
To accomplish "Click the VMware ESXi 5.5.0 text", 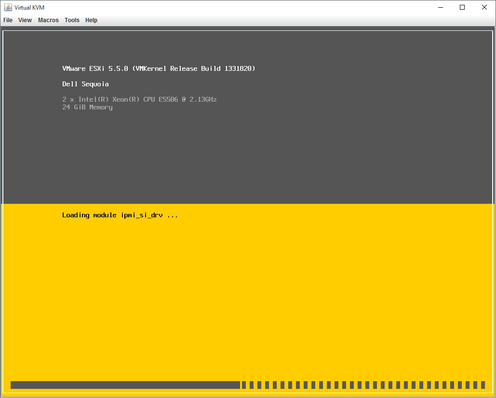I will click(x=95, y=69).
